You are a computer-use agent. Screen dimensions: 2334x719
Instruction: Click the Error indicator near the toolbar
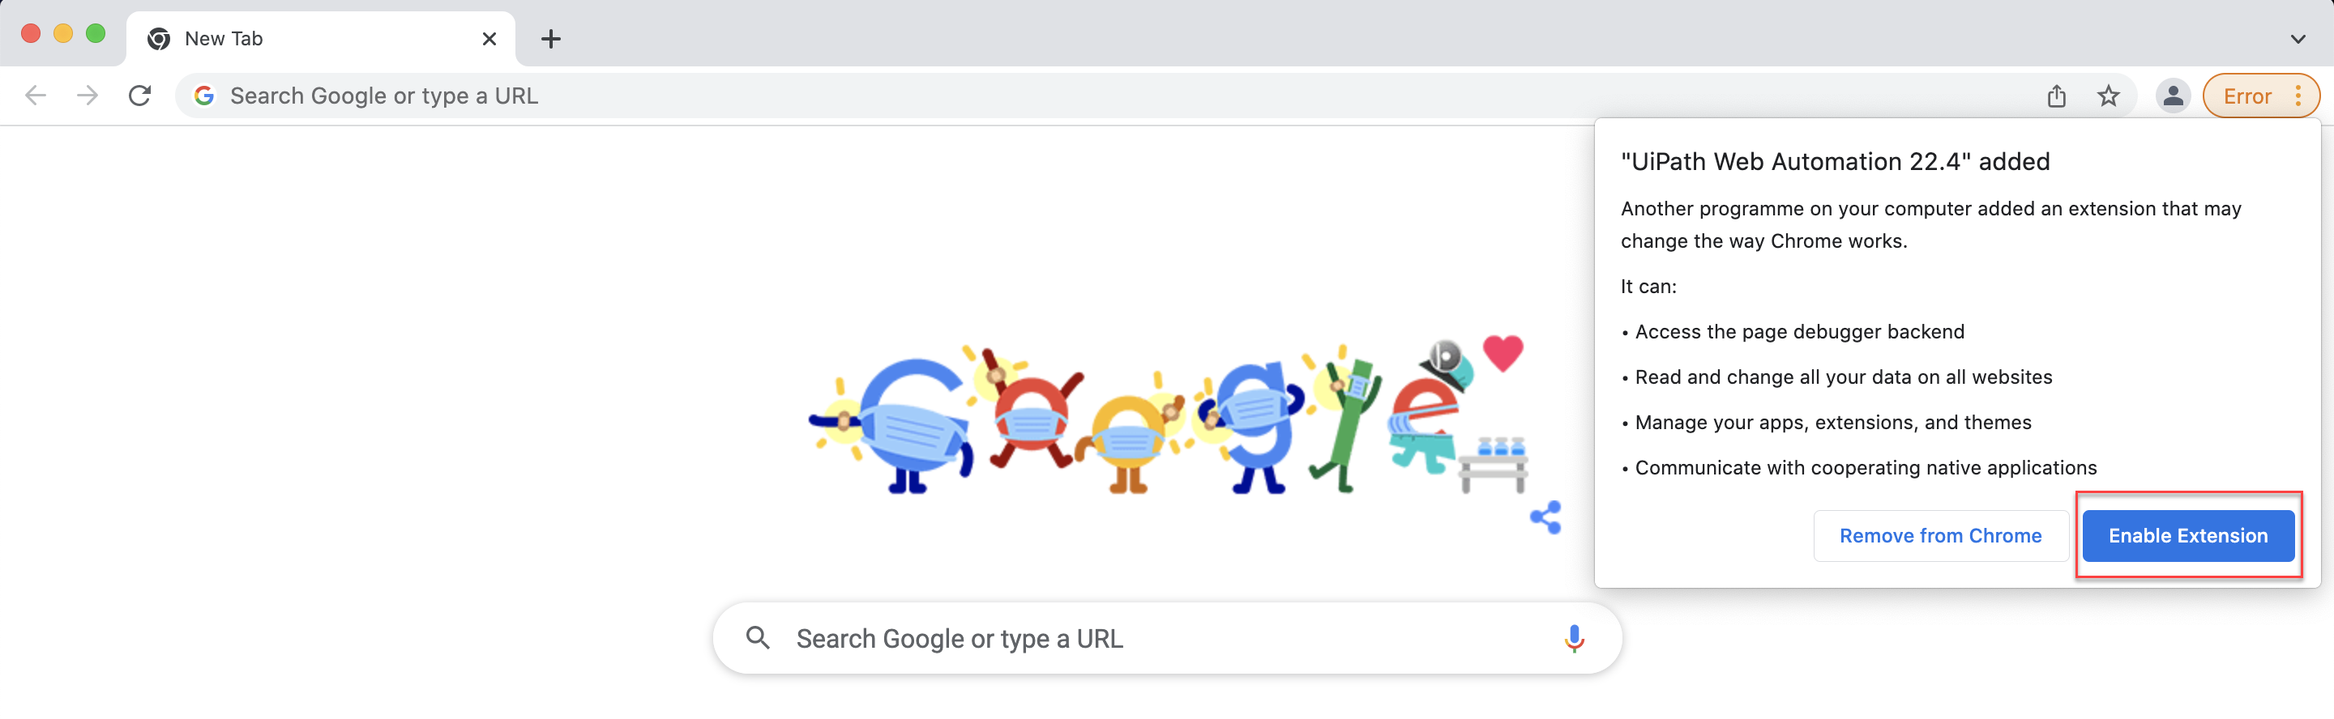coord(2248,95)
